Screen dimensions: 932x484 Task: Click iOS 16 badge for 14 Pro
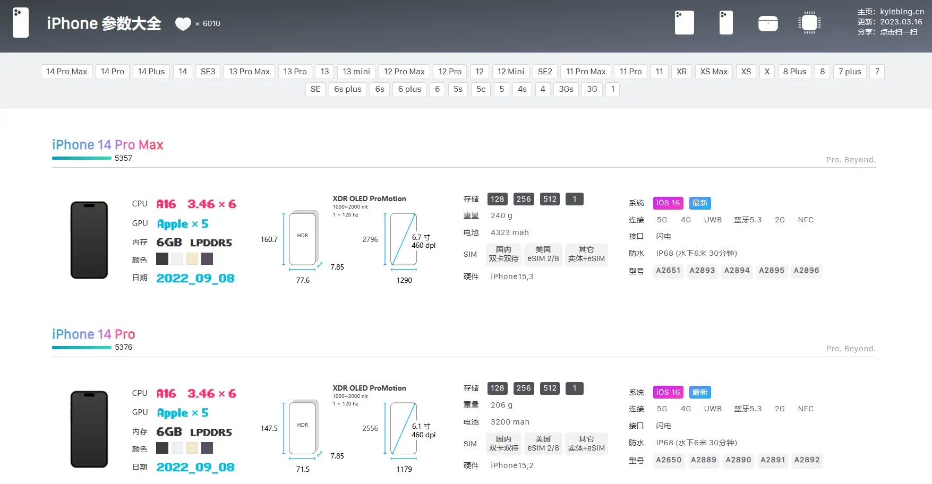point(668,392)
